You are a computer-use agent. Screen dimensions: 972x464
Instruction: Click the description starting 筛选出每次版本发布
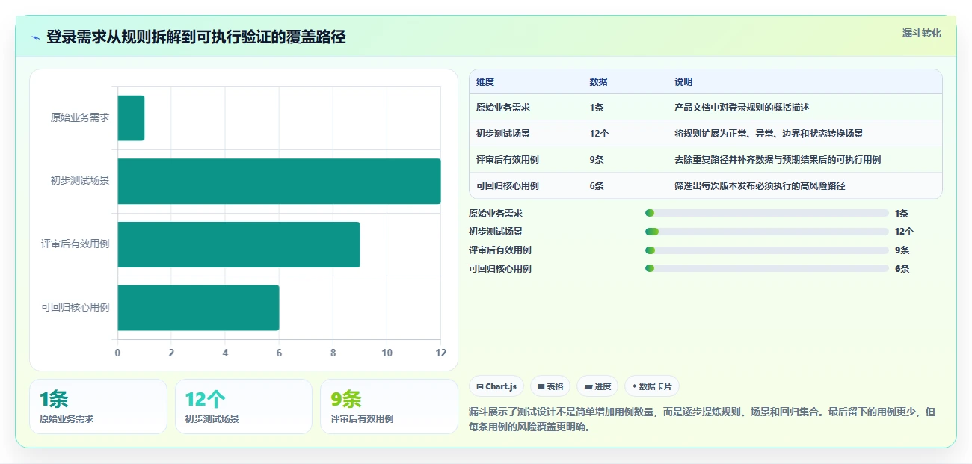click(760, 186)
